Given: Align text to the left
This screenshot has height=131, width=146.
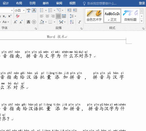Looking at the screenshot, I should [x=42, y=16].
